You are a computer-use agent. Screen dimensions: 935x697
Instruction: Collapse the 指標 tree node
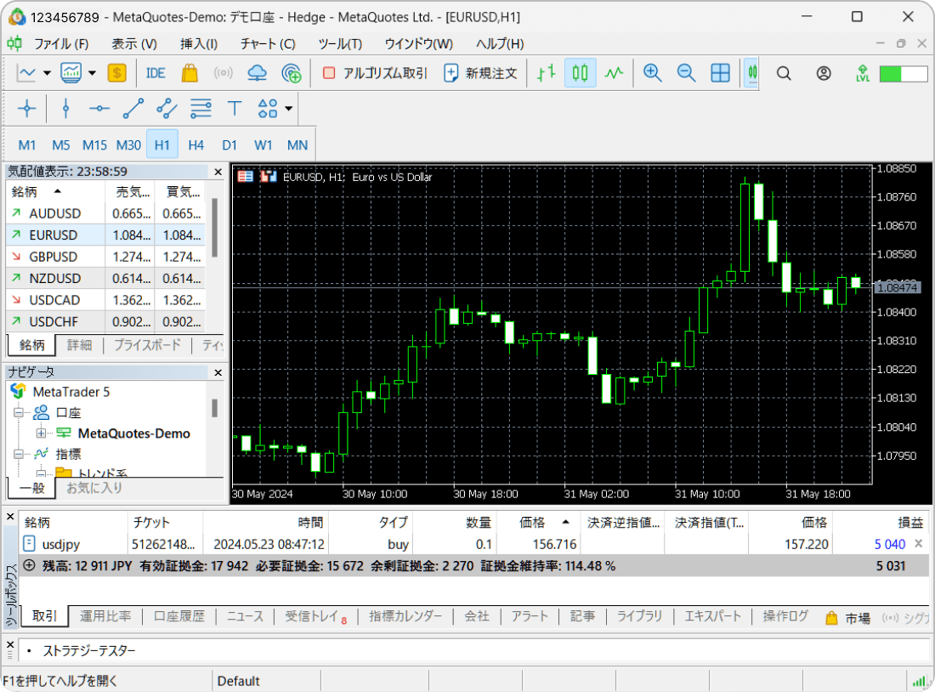[19, 455]
